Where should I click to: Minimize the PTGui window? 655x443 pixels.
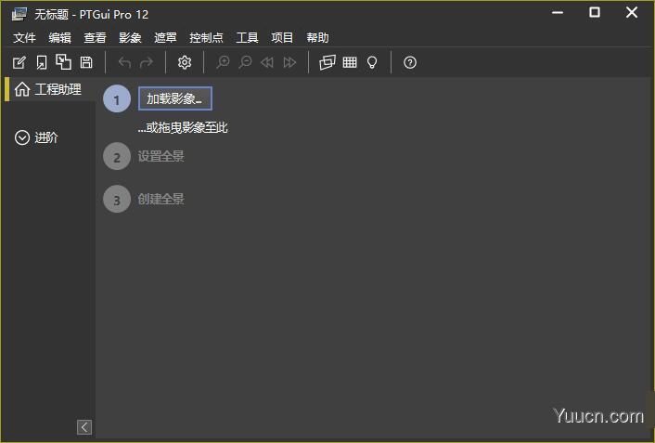click(558, 13)
